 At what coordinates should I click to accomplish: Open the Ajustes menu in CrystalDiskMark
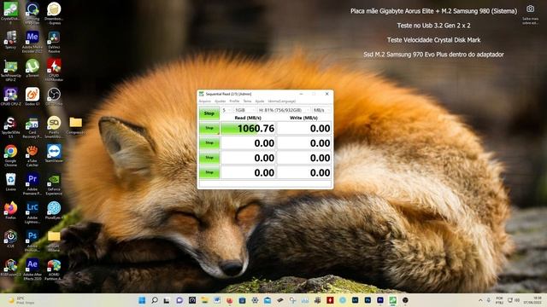(x=221, y=101)
